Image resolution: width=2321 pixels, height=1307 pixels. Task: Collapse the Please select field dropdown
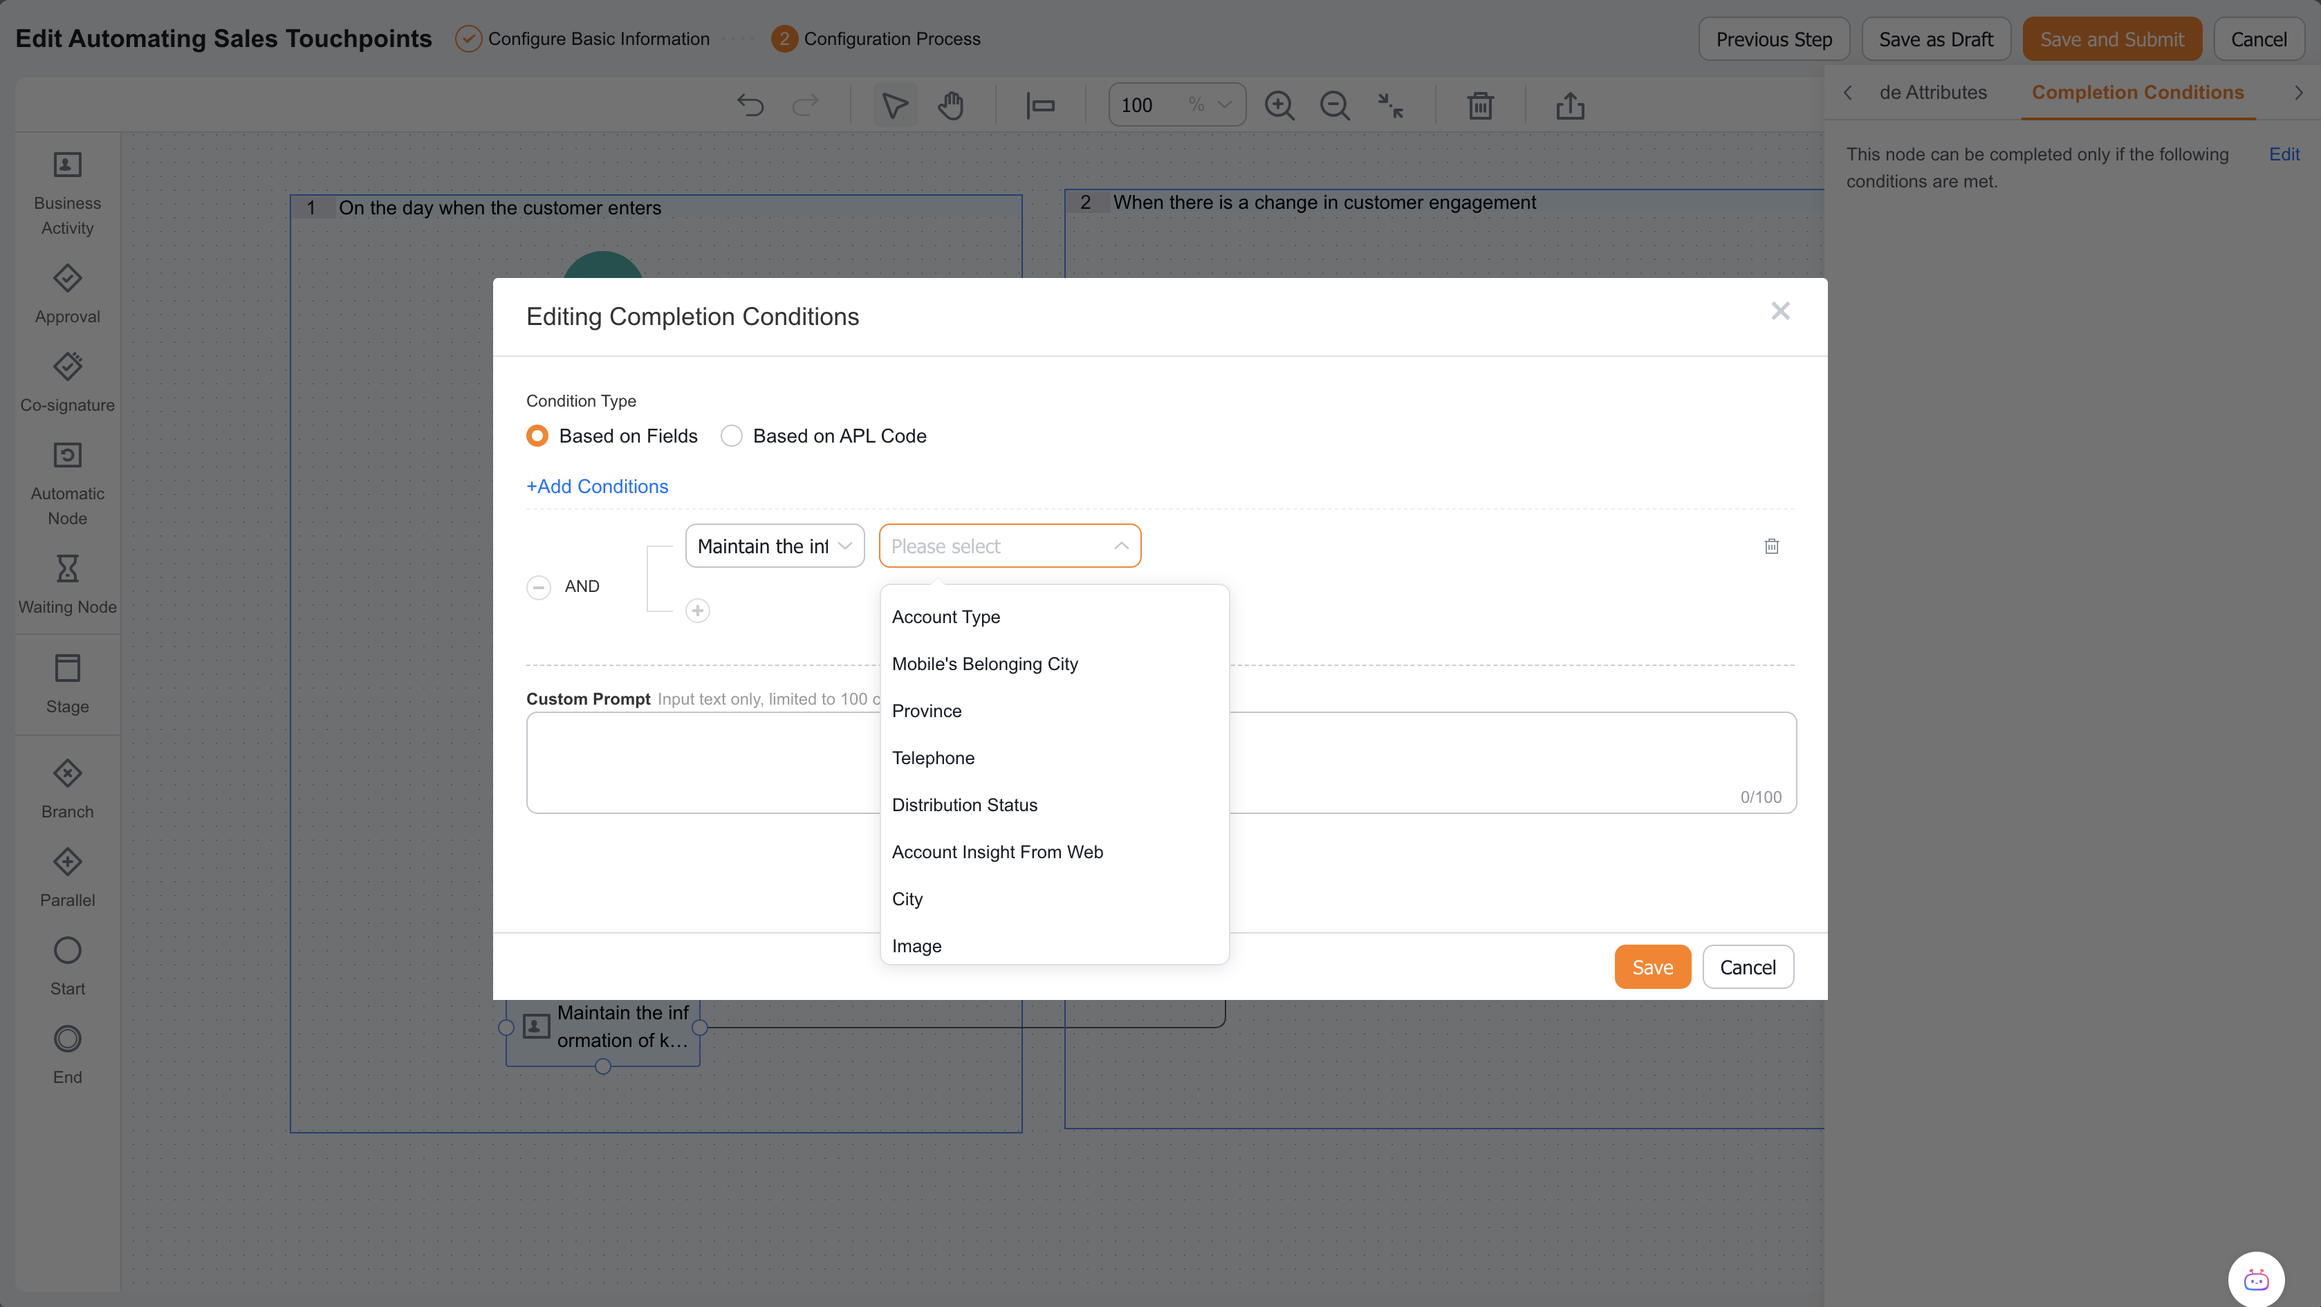[1010, 546]
